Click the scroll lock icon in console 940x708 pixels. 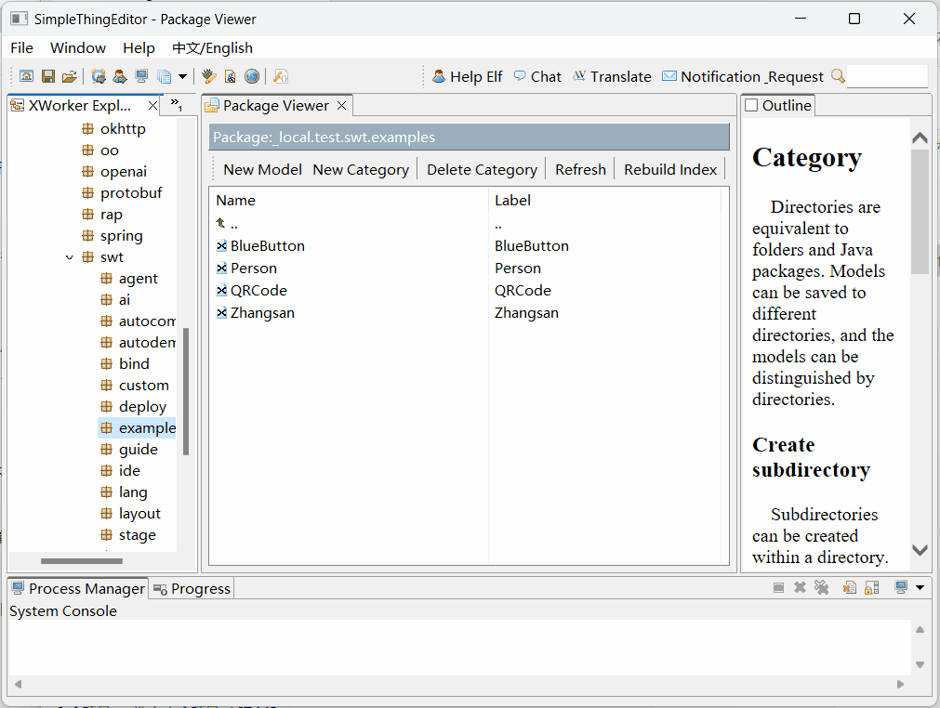pyautogui.click(x=871, y=587)
